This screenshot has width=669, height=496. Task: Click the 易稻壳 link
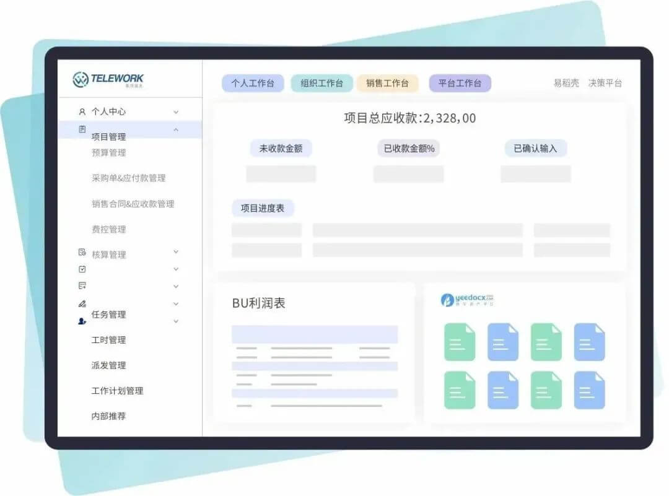(x=566, y=83)
